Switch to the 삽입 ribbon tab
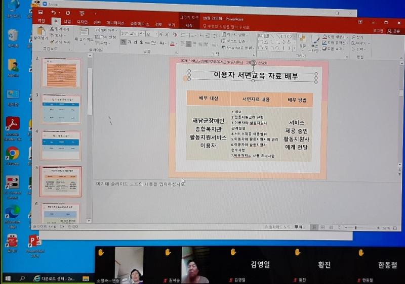The height and width of the screenshot is (284, 405). pos(67,22)
